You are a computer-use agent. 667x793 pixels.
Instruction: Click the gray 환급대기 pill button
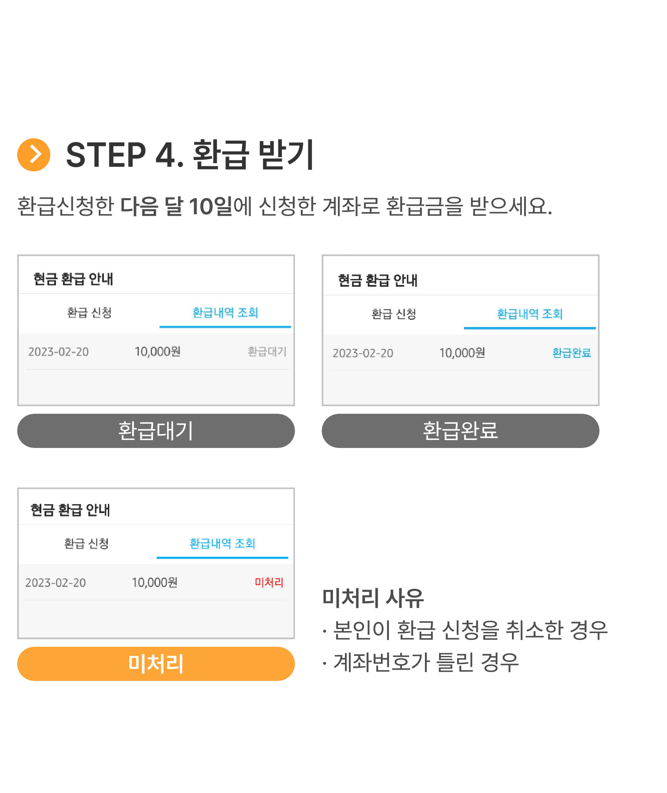(x=156, y=431)
